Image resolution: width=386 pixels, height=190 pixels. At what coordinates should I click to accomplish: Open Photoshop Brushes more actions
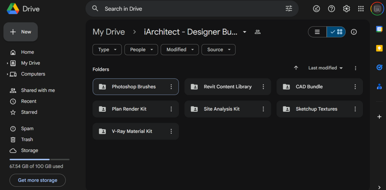[171, 87]
